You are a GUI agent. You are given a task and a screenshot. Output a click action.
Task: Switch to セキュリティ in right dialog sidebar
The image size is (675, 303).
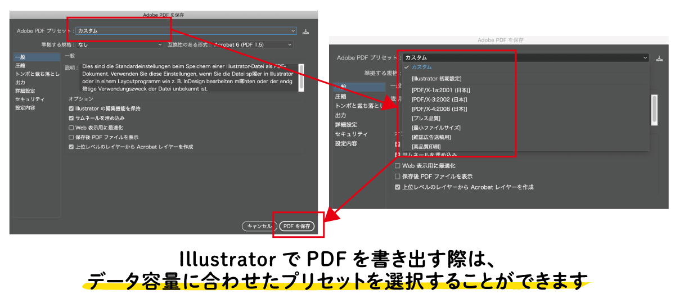(351, 134)
